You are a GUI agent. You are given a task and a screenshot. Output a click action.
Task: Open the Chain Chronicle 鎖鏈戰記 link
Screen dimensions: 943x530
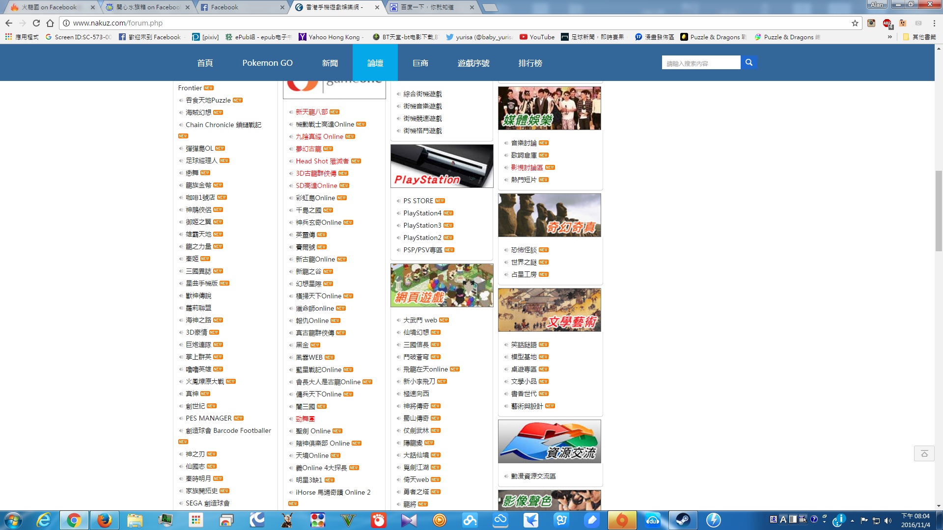pyautogui.click(x=223, y=125)
